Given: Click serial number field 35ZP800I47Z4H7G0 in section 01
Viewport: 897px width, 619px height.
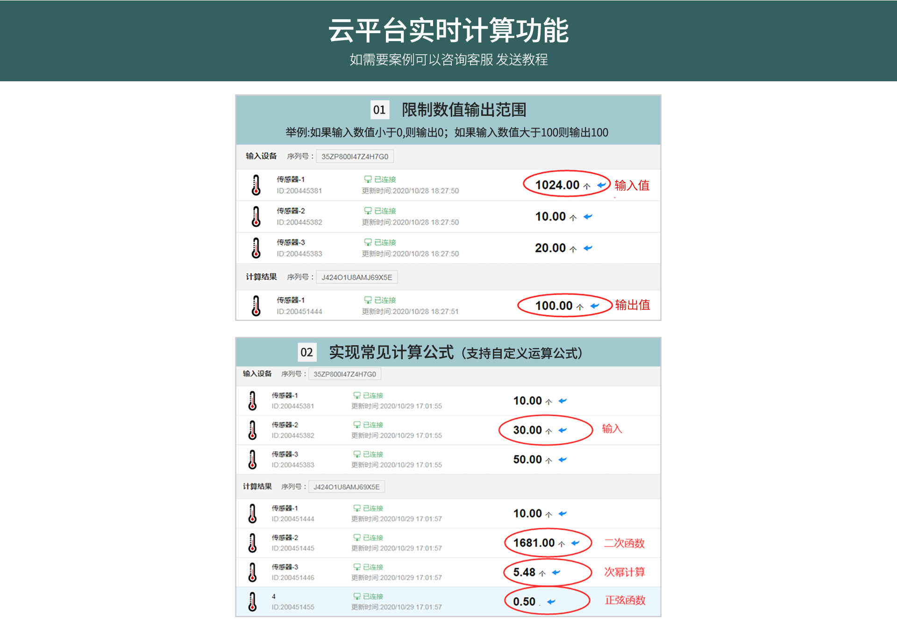Looking at the screenshot, I should 355,157.
